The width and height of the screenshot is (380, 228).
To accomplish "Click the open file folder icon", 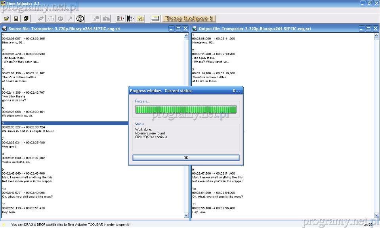I will 6,19.
